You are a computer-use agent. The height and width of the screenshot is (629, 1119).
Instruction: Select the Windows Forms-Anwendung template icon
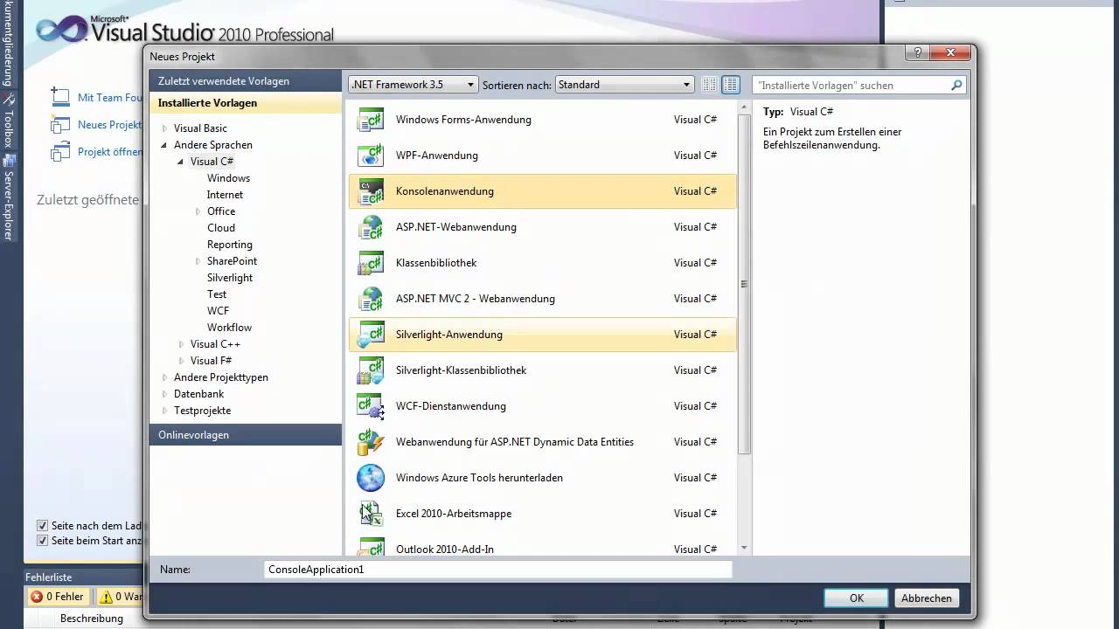(x=371, y=120)
